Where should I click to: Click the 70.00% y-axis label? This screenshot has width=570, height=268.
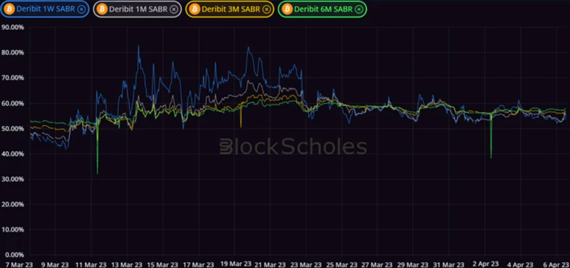(x=13, y=78)
